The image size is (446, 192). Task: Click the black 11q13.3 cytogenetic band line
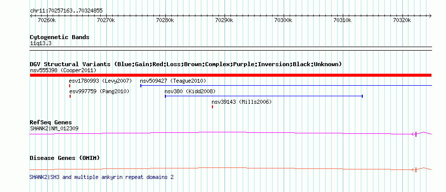click(x=231, y=48)
